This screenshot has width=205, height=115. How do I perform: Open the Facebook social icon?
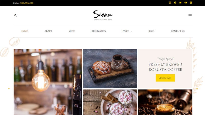[x=175, y=3]
